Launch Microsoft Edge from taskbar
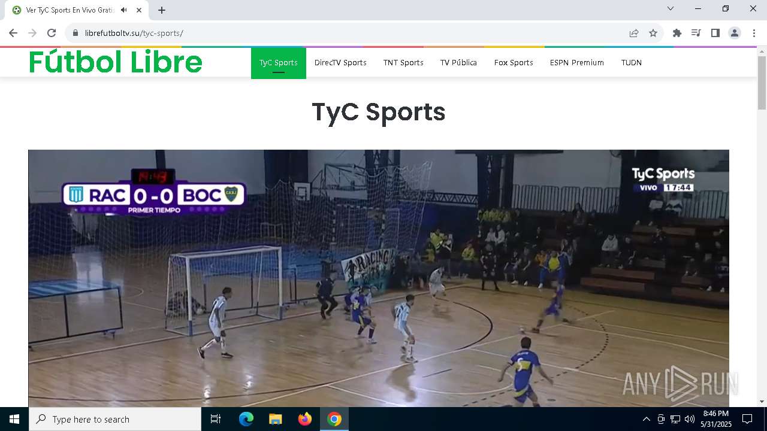Screen dimensions: 767x431 [246, 419]
